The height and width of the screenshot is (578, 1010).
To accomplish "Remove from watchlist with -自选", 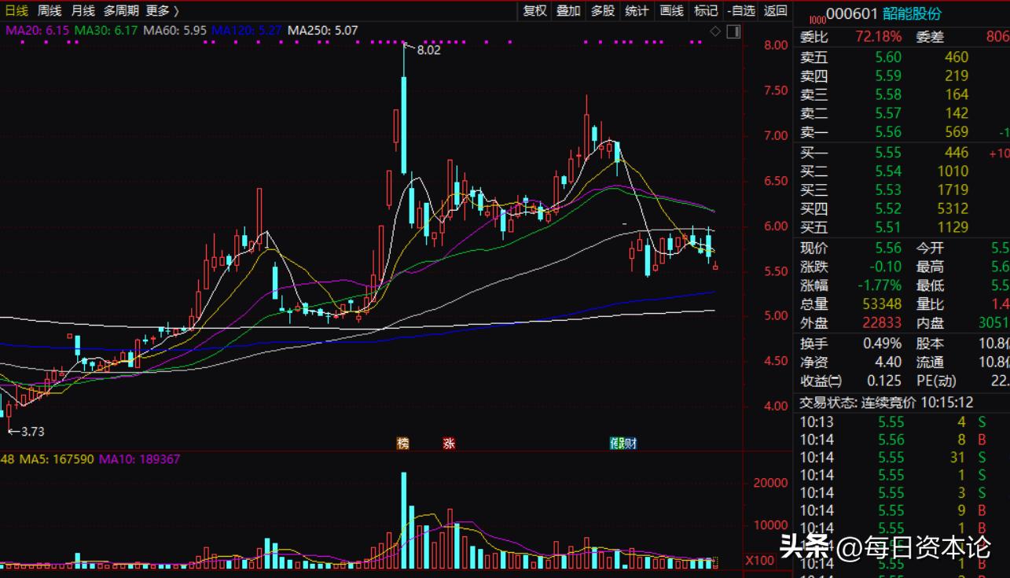I will 741,10.
